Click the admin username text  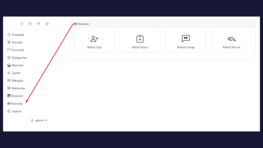tap(39, 120)
